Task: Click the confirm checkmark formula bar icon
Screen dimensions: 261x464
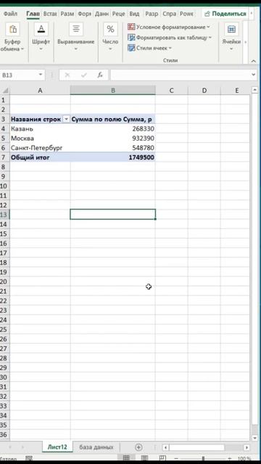Action: [x=84, y=75]
